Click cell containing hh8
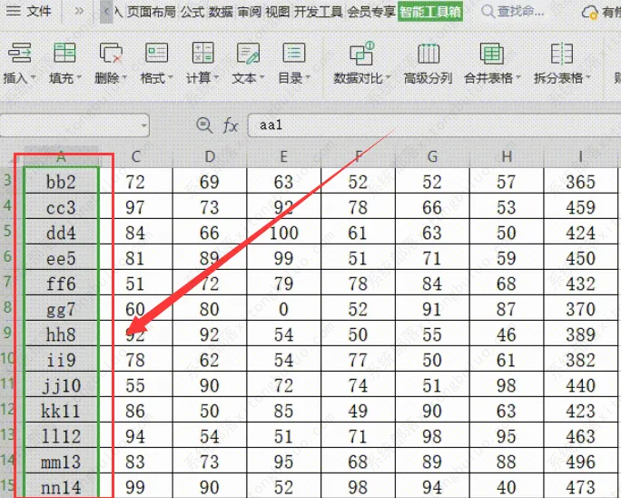Viewport: 621px width, 498px height. (x=61, y=334)
